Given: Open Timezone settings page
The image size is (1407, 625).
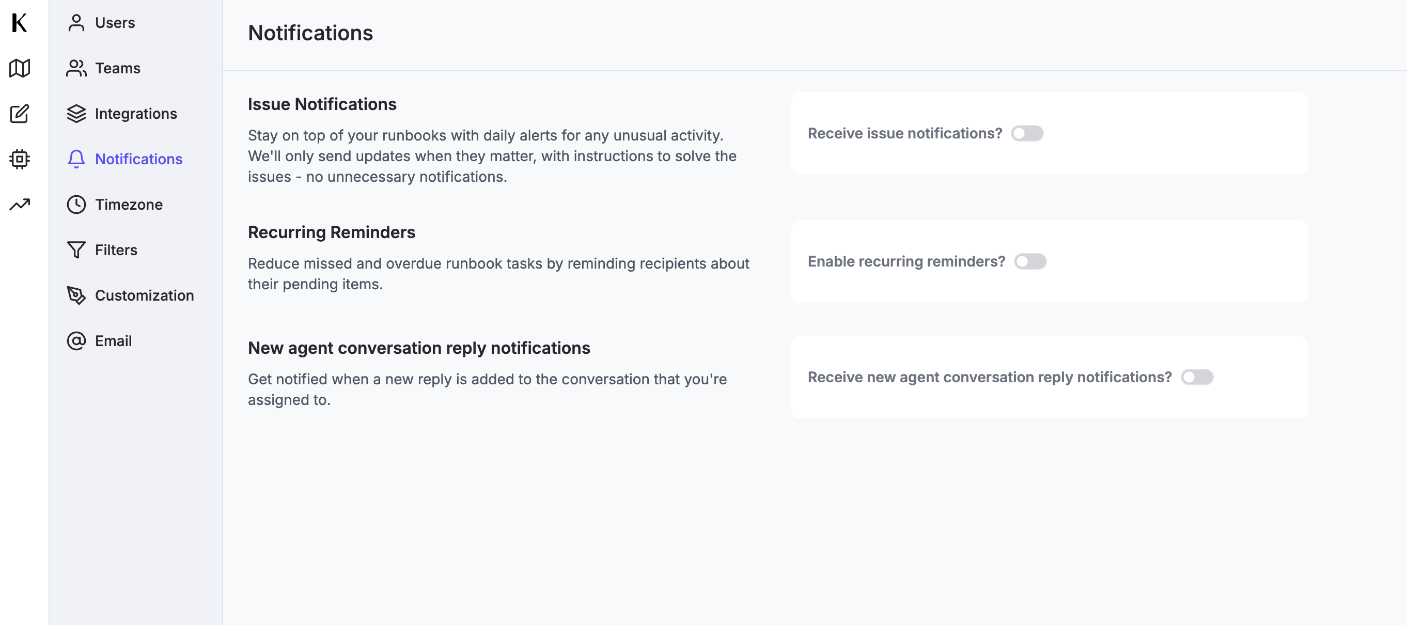Looking at the screenshot, I should click(129, 205).
